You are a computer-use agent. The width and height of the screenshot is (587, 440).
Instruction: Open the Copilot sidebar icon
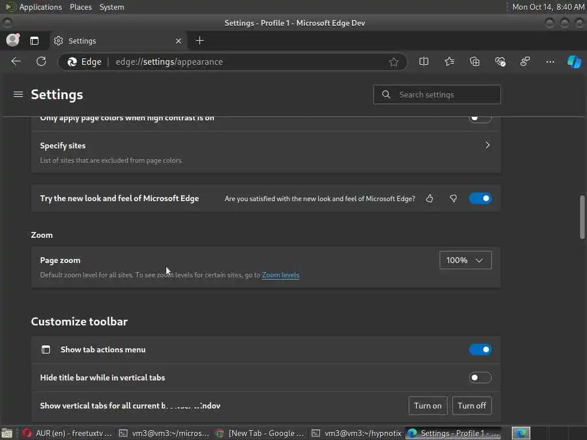point(574,62)
